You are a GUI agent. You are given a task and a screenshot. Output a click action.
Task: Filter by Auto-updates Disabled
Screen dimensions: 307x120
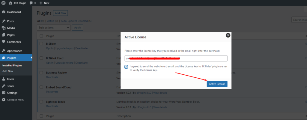(x=74, y=21)
